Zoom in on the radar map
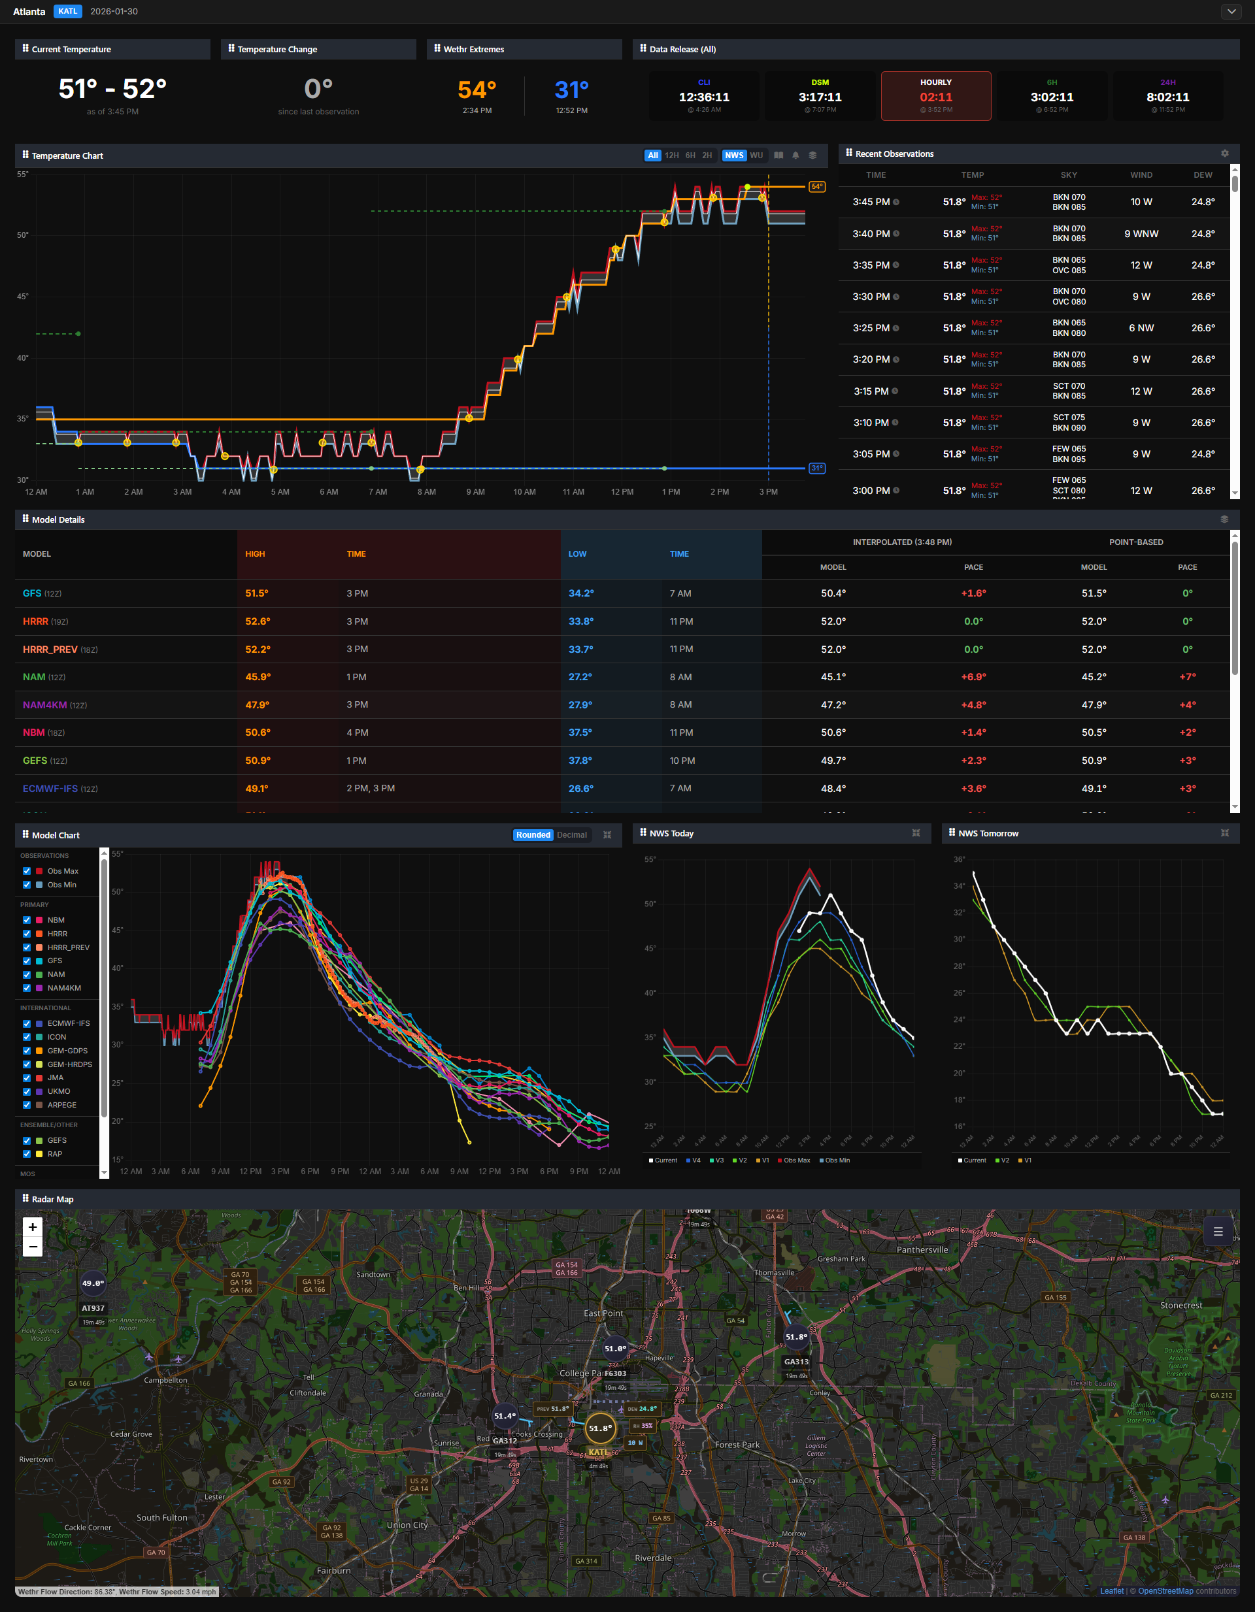The image size is (1255, 1612). coord(33,1226)
